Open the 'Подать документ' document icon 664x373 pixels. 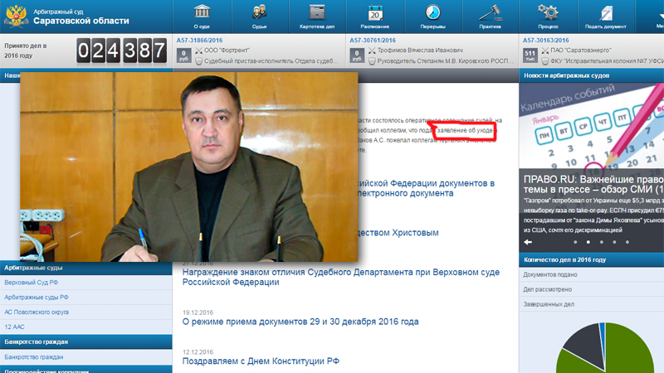(606, 12)
